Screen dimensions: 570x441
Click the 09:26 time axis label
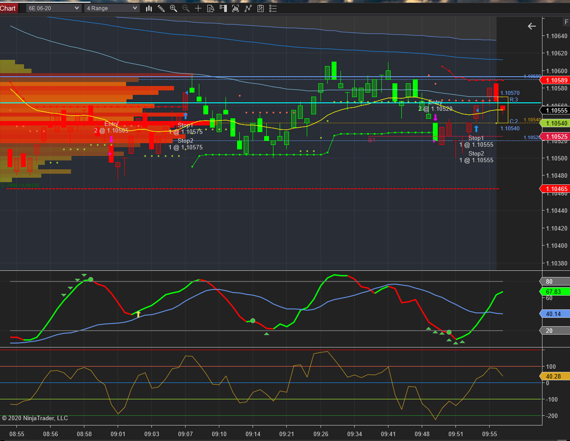pos(321,434)
